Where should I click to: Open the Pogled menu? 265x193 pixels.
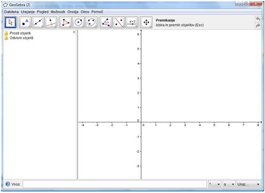pyautogui.click(x=43, y=12)
